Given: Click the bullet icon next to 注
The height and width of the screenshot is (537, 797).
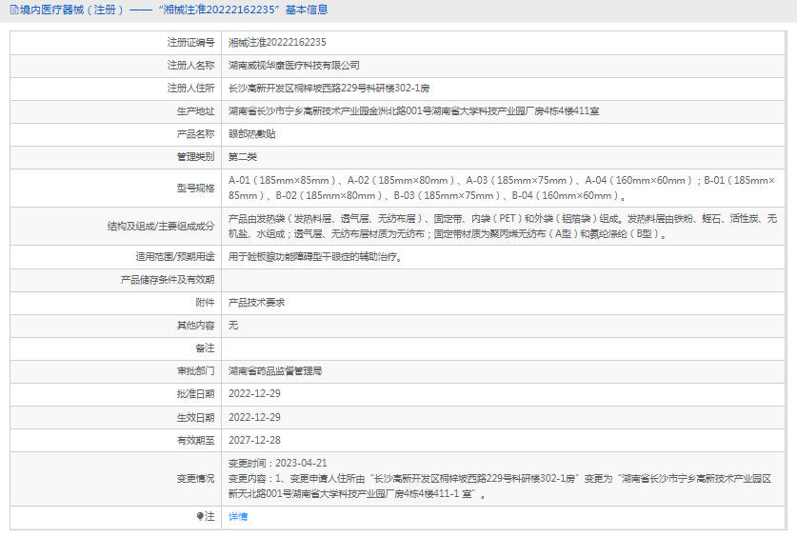Looking at the screenshot, I should coord(200,516).
